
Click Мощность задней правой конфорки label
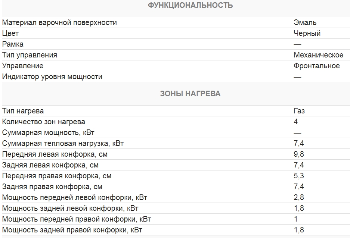72,230
